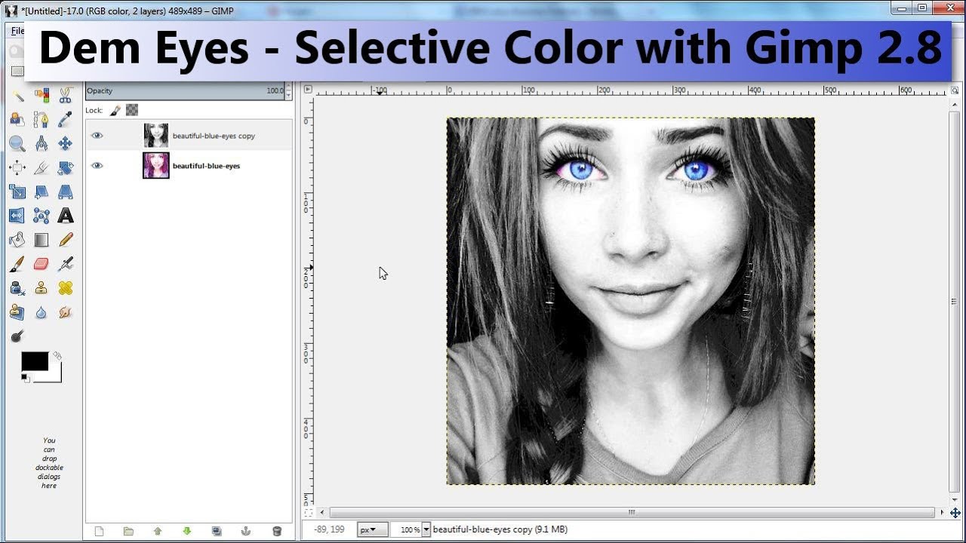Select the Paths tool
The image size is (966, 543).
point(42,120)
